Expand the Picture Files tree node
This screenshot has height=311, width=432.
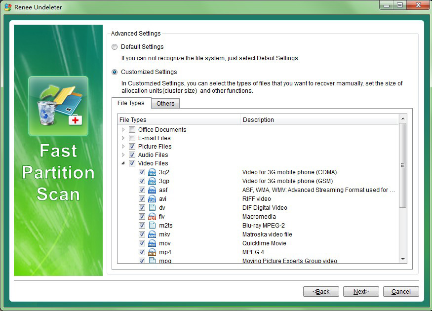[123, 147]
